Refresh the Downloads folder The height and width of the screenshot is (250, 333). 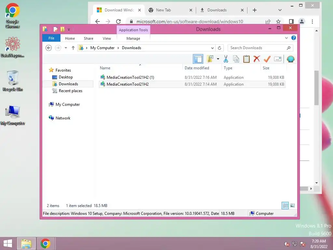click(x=220, y=48)
